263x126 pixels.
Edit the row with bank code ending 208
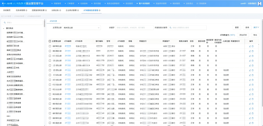coord(250,94)
